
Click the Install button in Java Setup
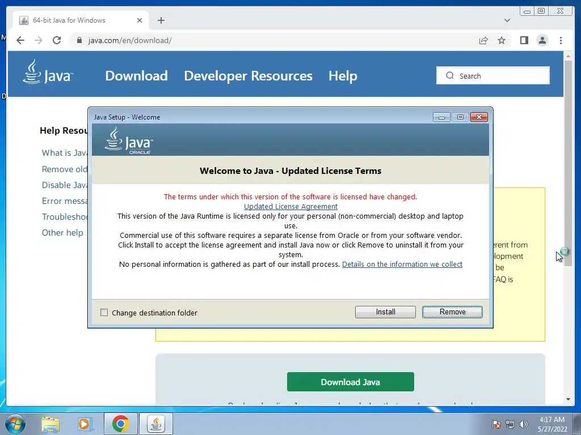point(385,312)
